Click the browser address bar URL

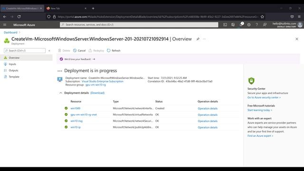[158, 17]
